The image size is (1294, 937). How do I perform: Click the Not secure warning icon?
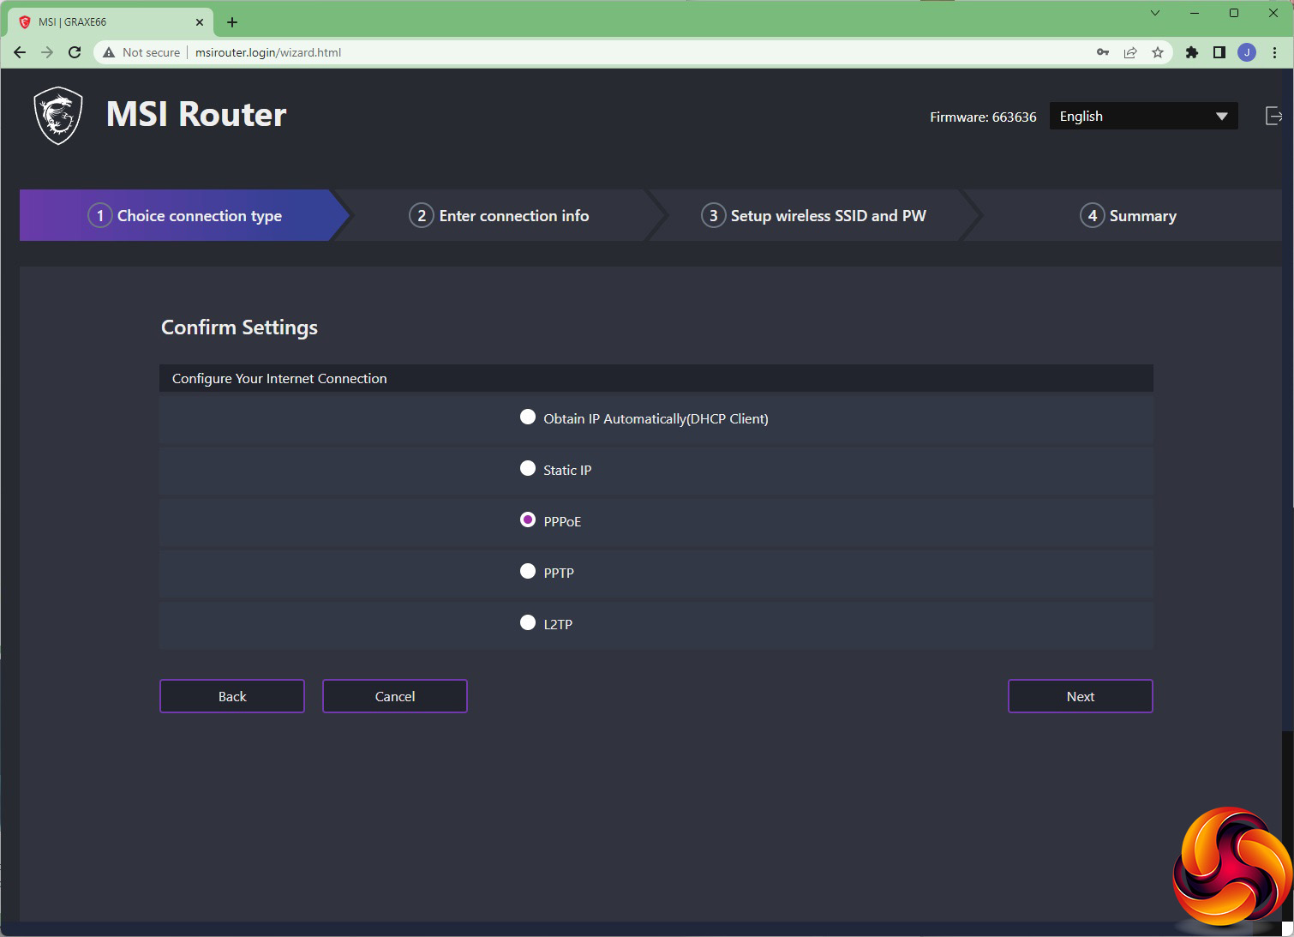109,52
